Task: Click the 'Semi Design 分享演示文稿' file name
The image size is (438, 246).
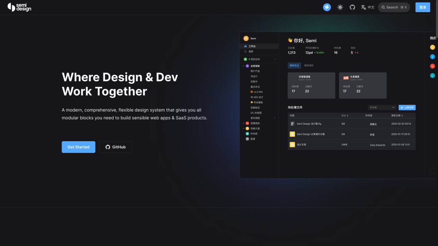Action: pos(311,134)
